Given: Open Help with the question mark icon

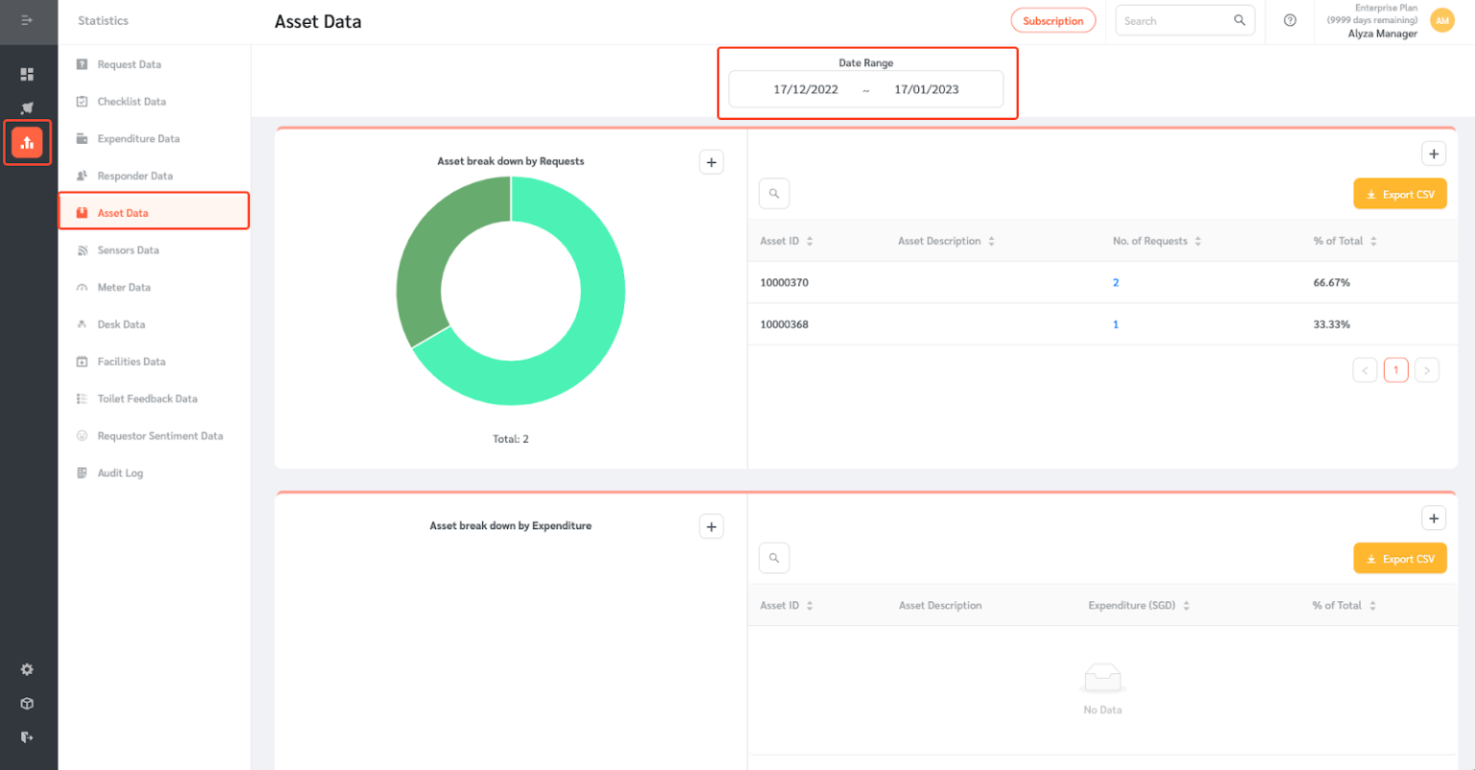Looking at the screenshot, I should pos(1289,20).
